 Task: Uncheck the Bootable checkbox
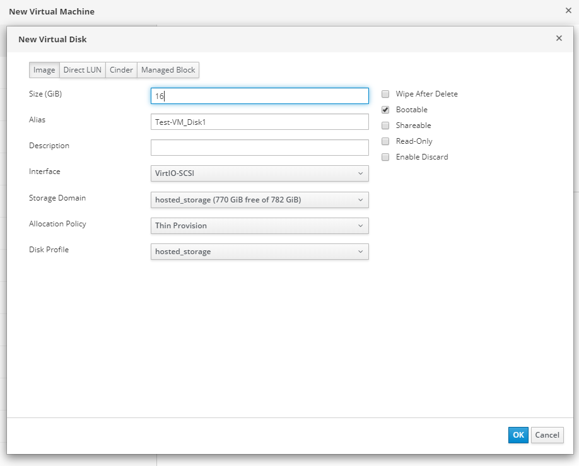tap(385, 110)
